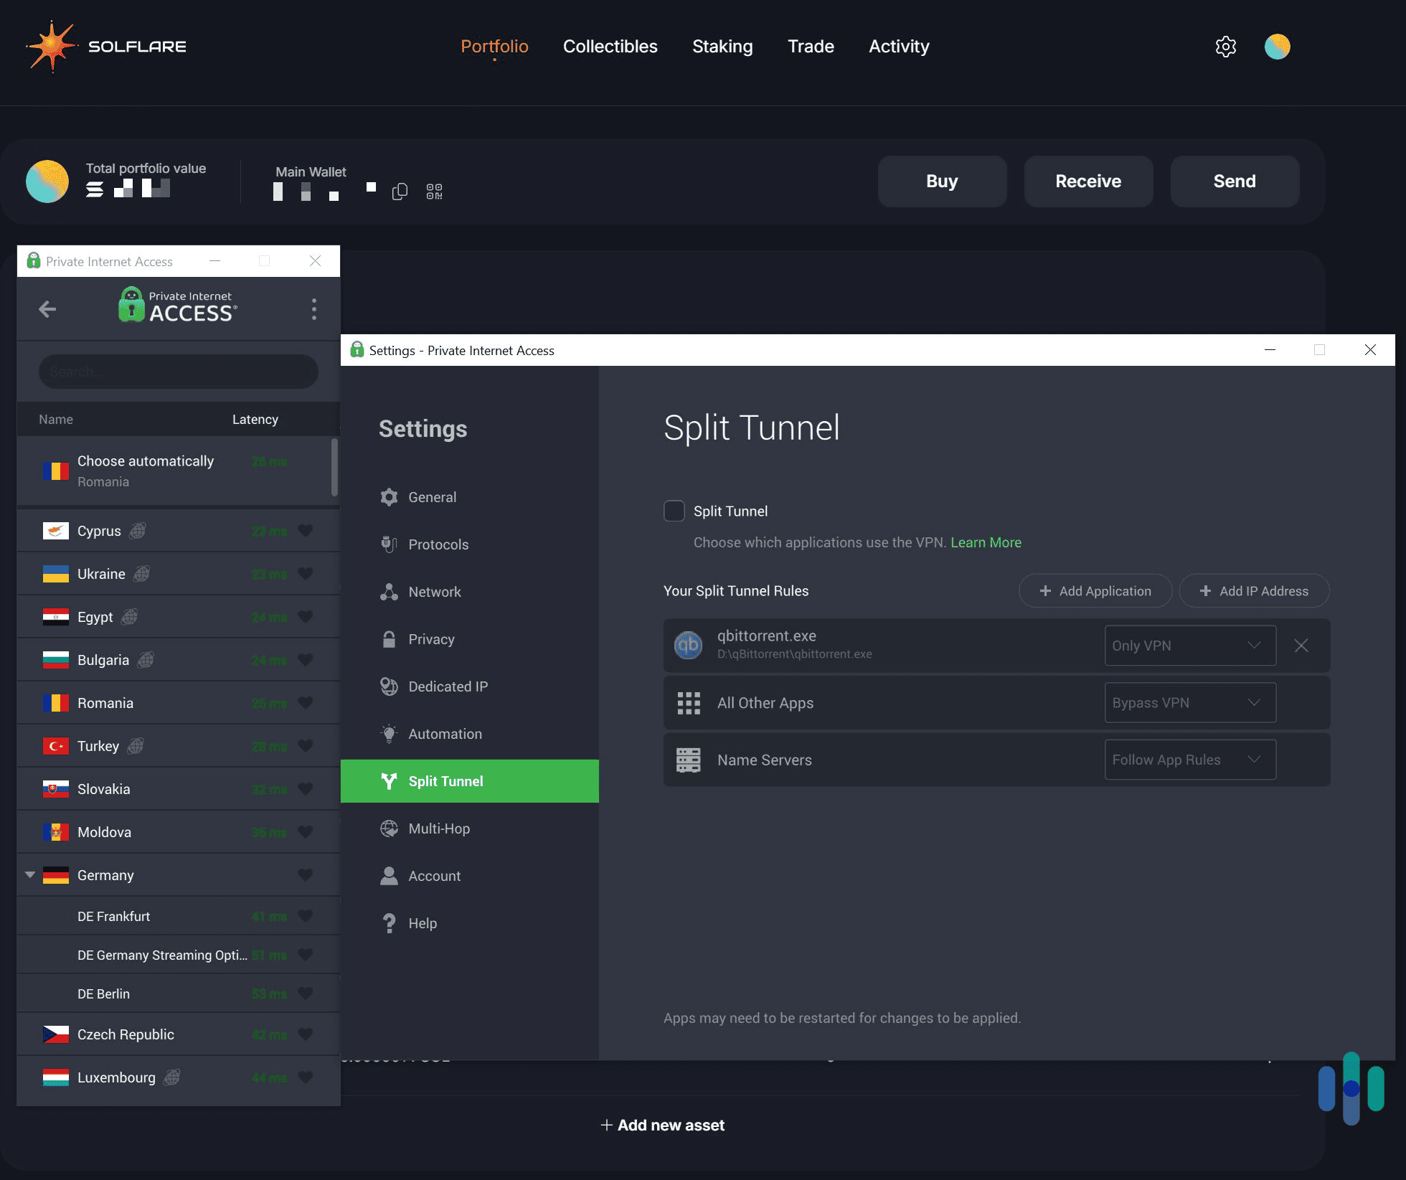Change the qbittorrent.exe rule from Only VPN

tap(1189, 645)
